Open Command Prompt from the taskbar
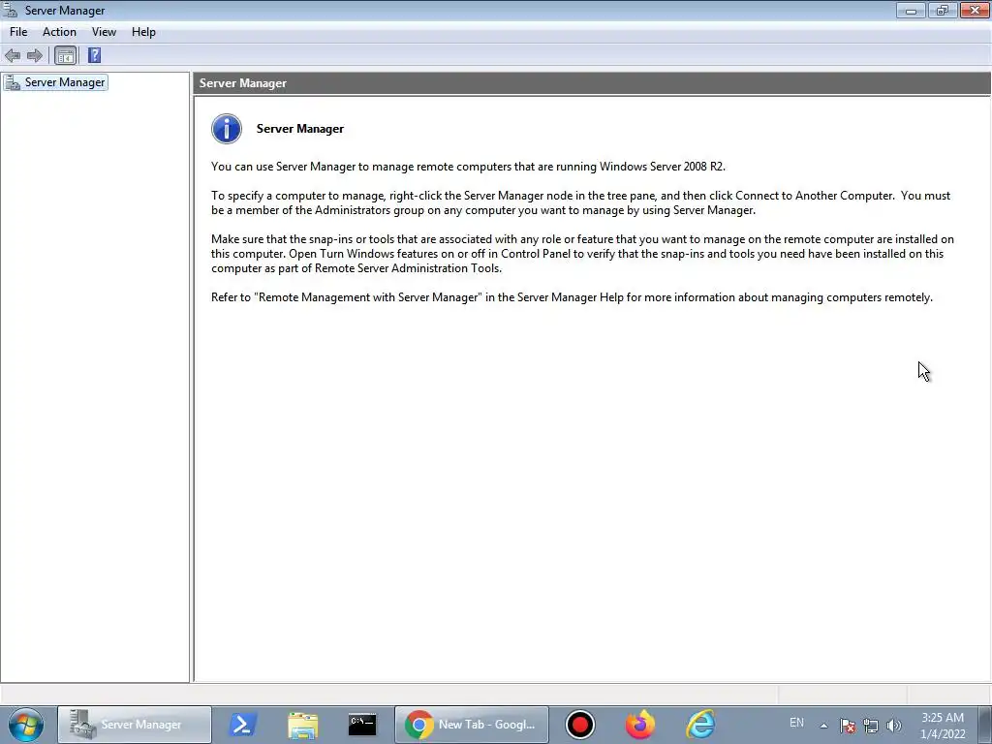Viewport: 992px width, 744px height. [362, 725]
